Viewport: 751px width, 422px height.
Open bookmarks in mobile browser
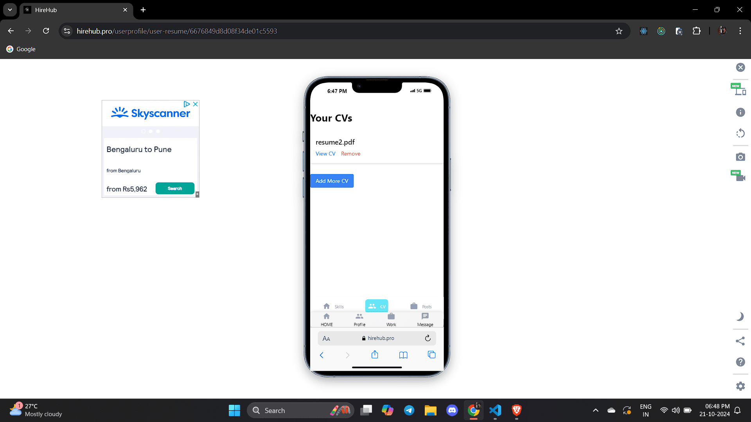point(403,354)
